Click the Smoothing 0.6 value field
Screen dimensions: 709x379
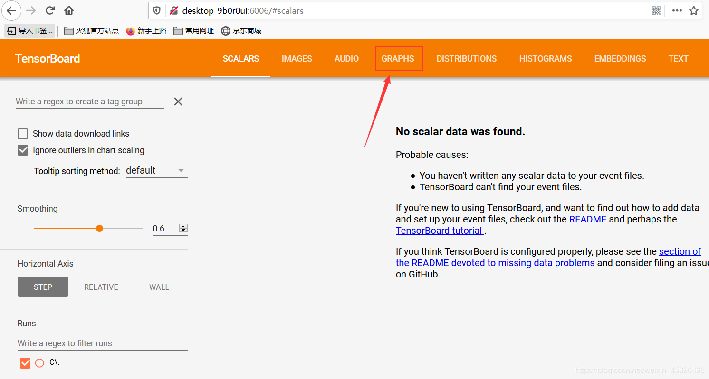[x=165, y=229]
